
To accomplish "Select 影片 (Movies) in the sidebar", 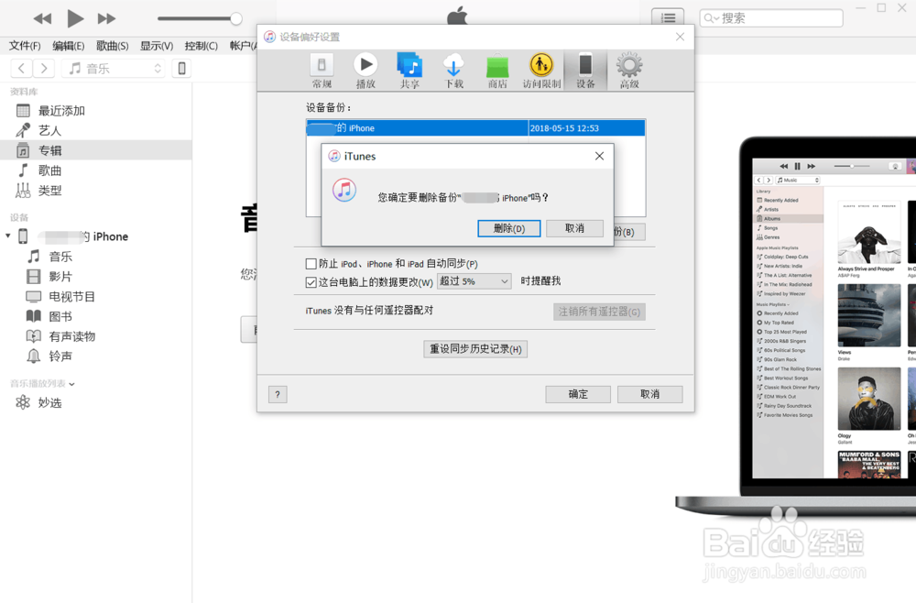I will point(59,276).
